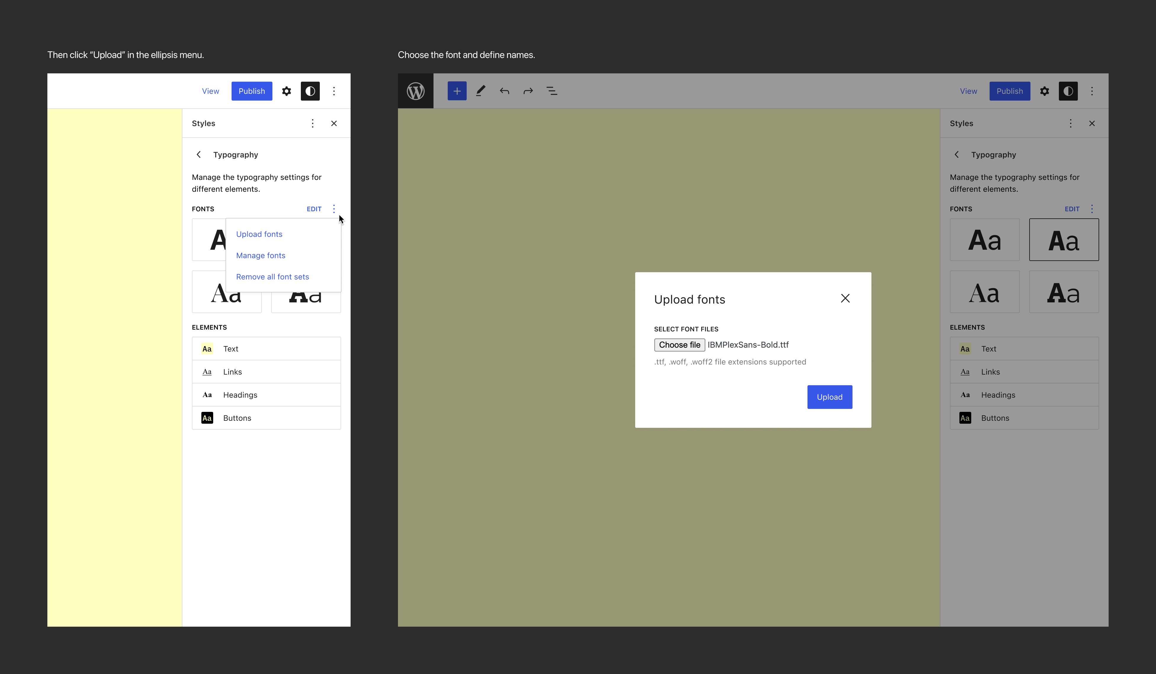
Task: Click the redo arrow icon
Action: 528,91
